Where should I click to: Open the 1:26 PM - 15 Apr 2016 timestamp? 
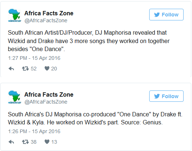pos(34,131)
